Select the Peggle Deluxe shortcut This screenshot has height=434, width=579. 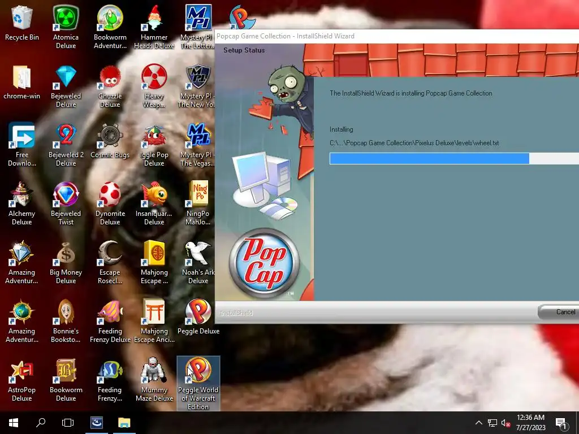point(198,316)
